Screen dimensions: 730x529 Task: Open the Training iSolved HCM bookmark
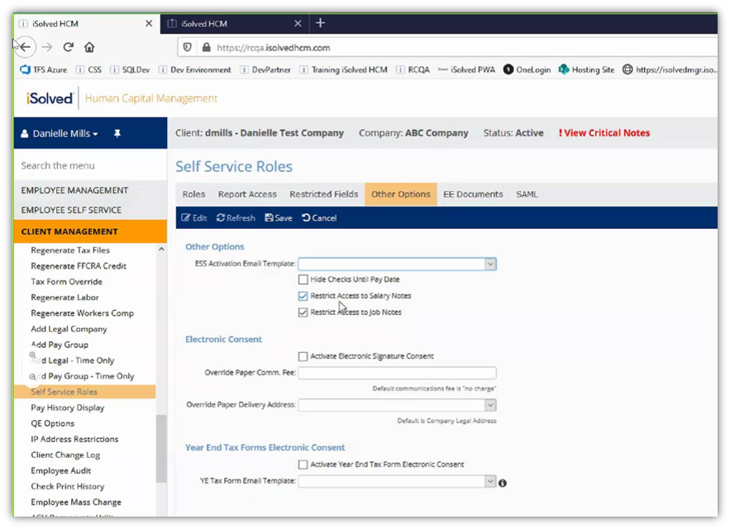click(x=344, y=70)
